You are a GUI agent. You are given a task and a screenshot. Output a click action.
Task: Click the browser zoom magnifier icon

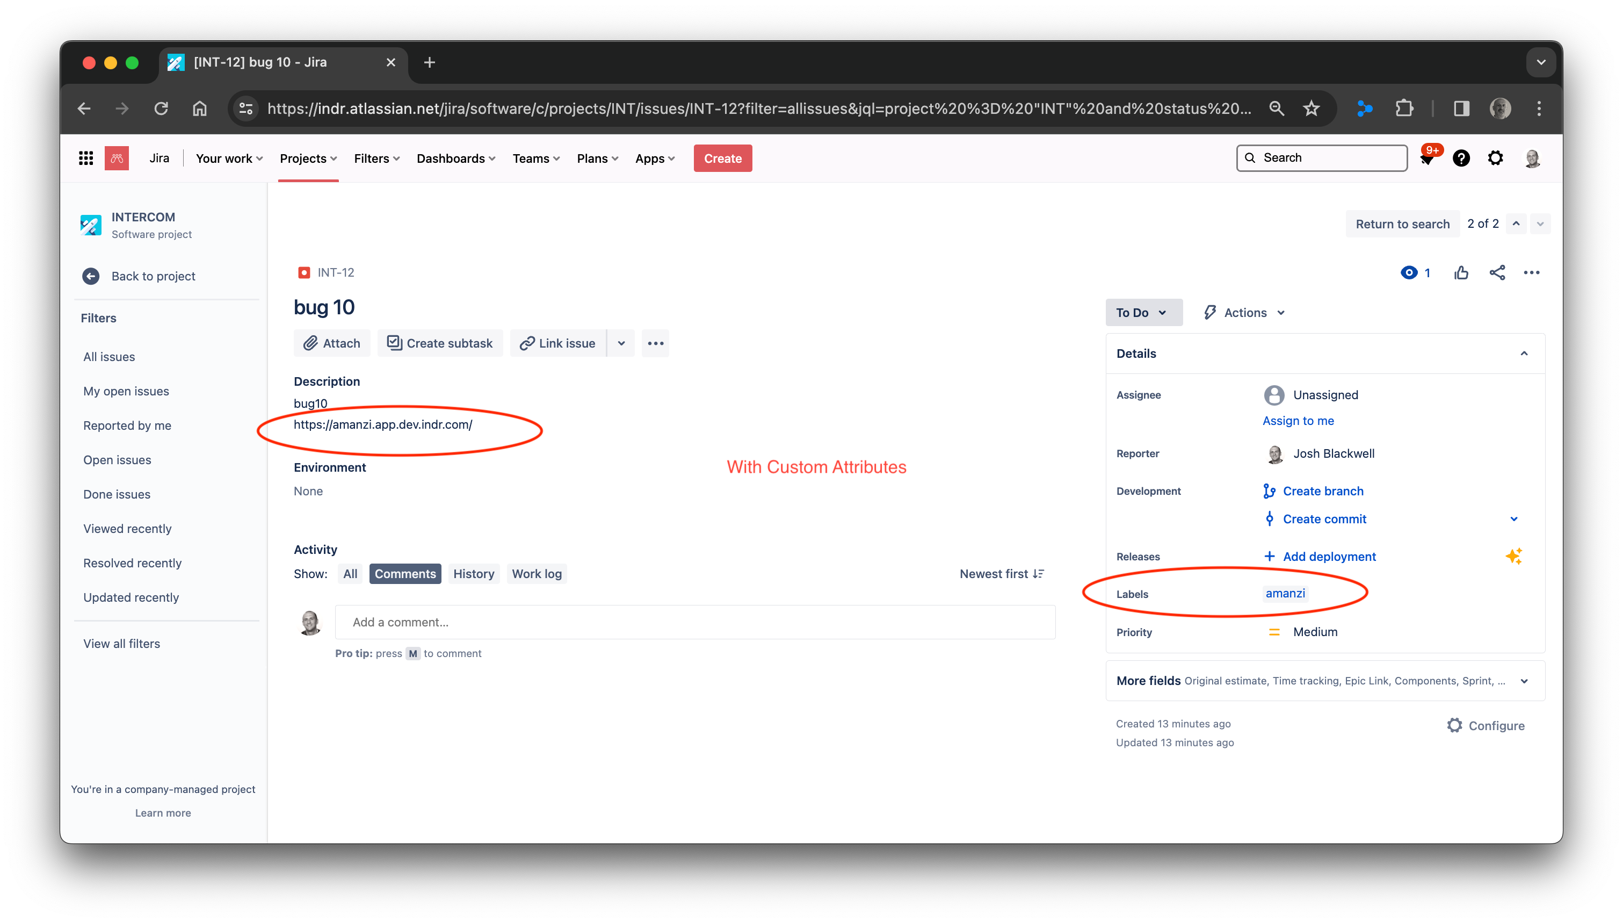coord(1276,109)
